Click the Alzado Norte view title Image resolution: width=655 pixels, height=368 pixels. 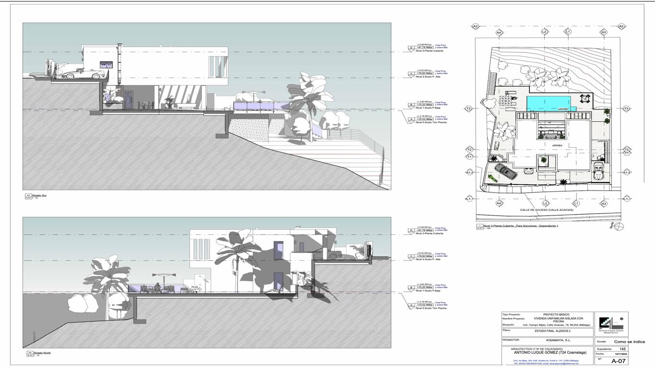42,353
